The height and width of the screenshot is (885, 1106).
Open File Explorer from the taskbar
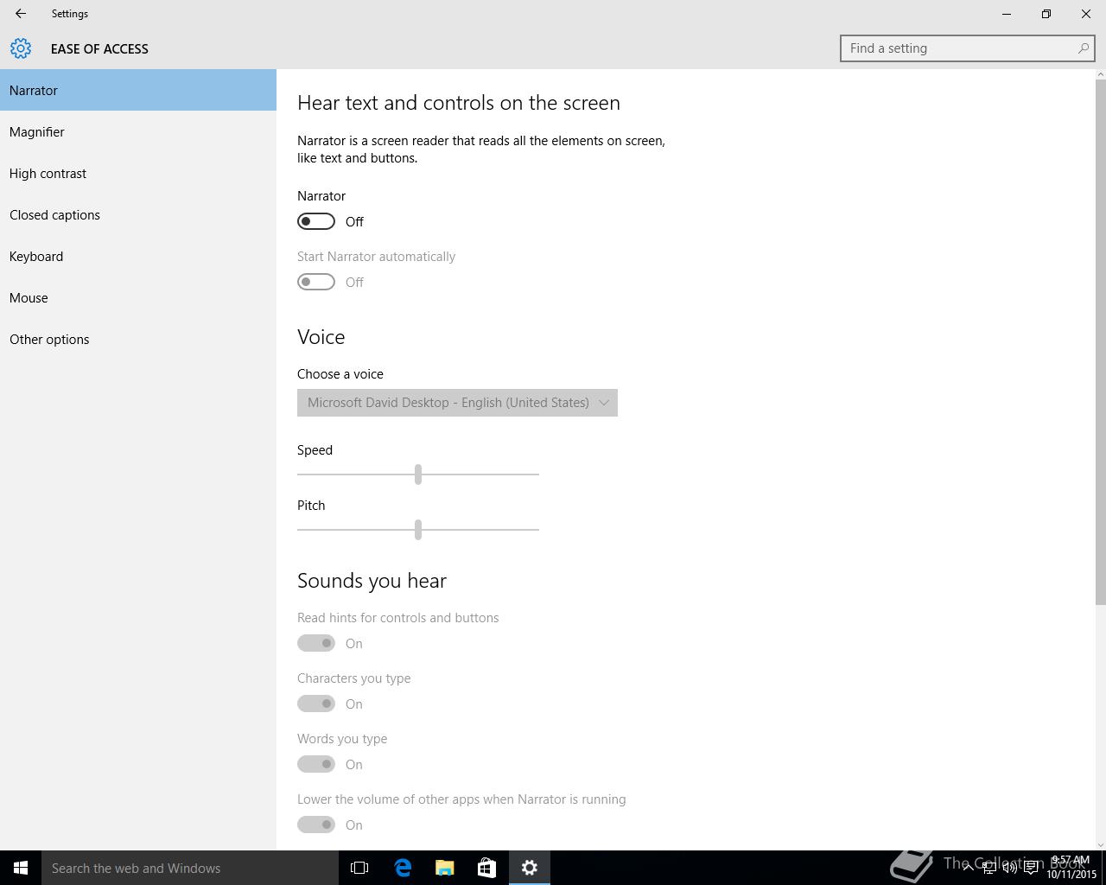[x=445, y=868]
